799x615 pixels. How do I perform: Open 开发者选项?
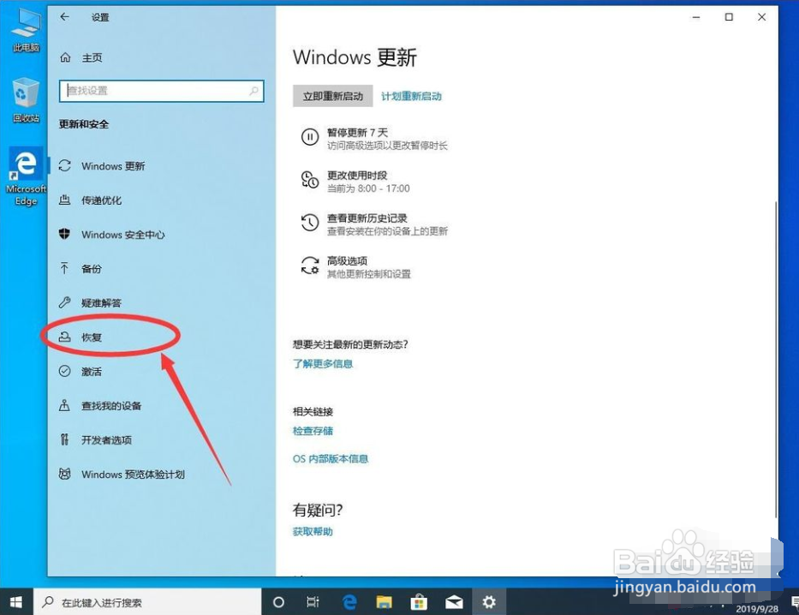(x=106, y=439)
